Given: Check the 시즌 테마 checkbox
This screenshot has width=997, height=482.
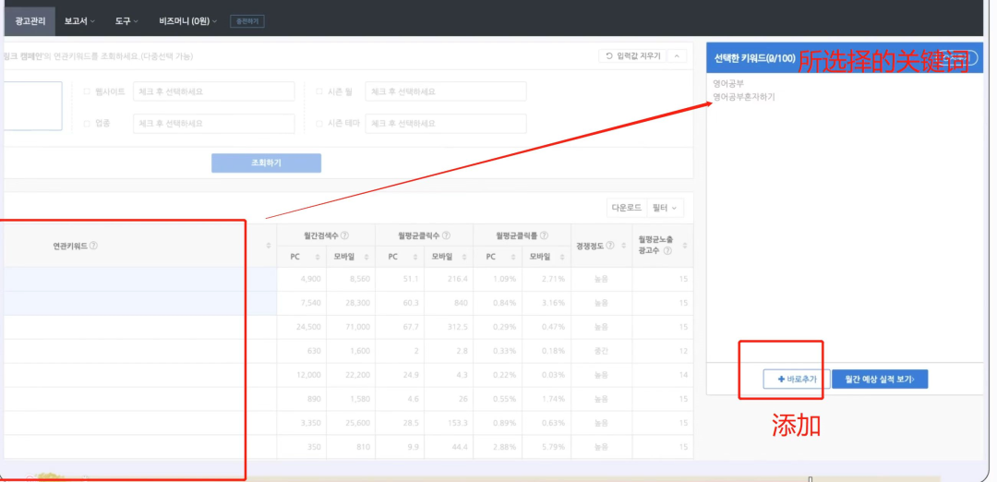Looking at the screenshot, I should pyautogui.click(x=319, y=124).
